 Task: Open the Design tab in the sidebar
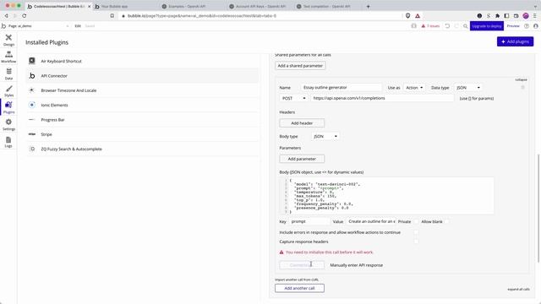click(8, 40)
